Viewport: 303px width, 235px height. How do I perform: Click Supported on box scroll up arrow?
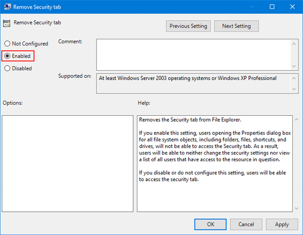coord(293,78)
